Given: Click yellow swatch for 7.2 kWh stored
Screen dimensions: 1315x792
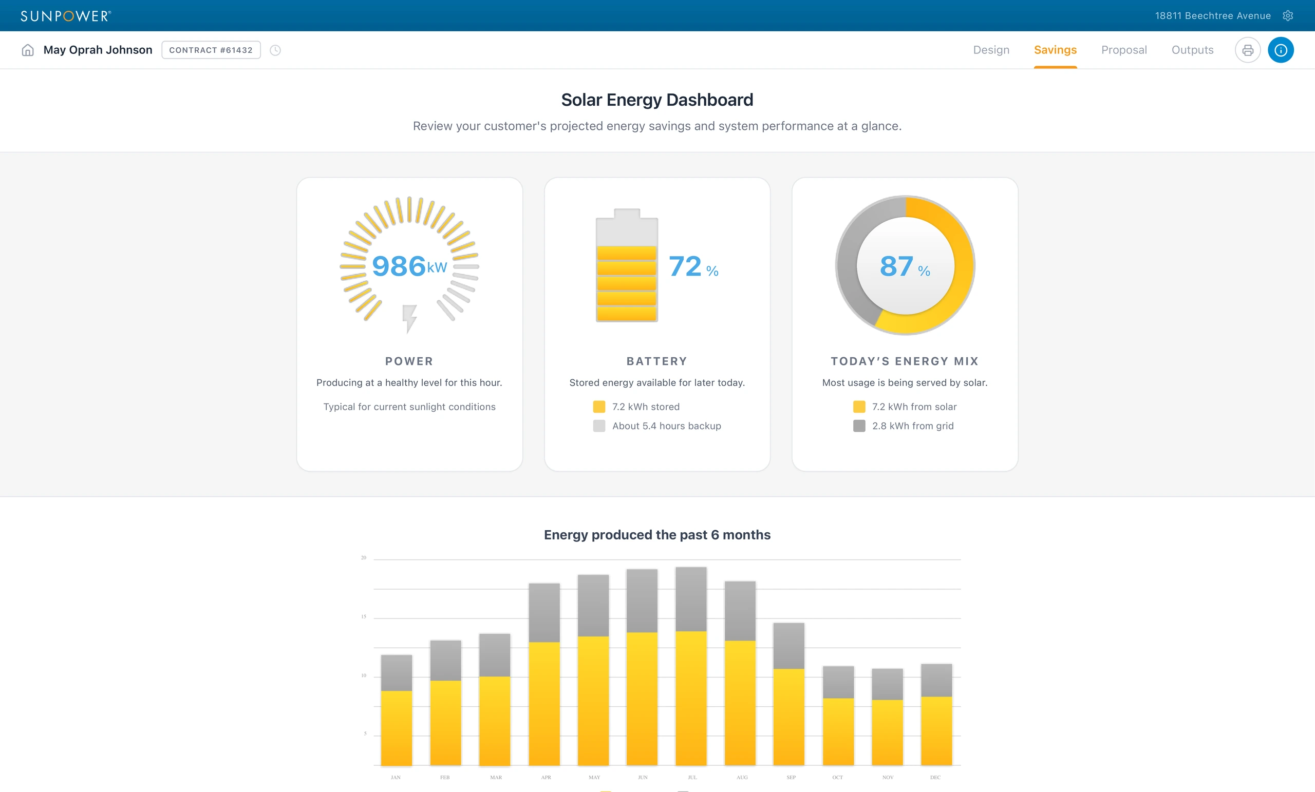Looking at the screenshot, I should click(x=599, y=407).
